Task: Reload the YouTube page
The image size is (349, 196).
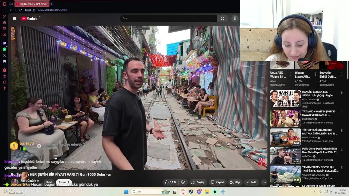Action: tap(20, 10)
